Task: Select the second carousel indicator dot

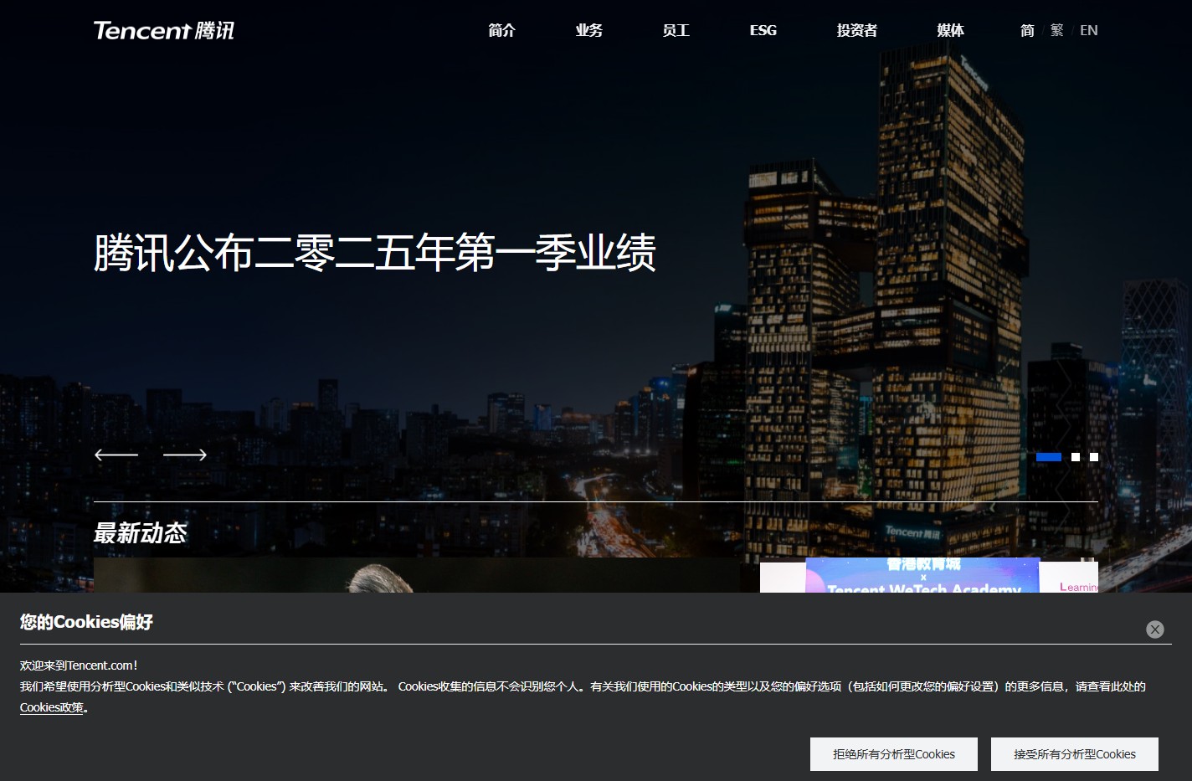Action: point(1076,457)
